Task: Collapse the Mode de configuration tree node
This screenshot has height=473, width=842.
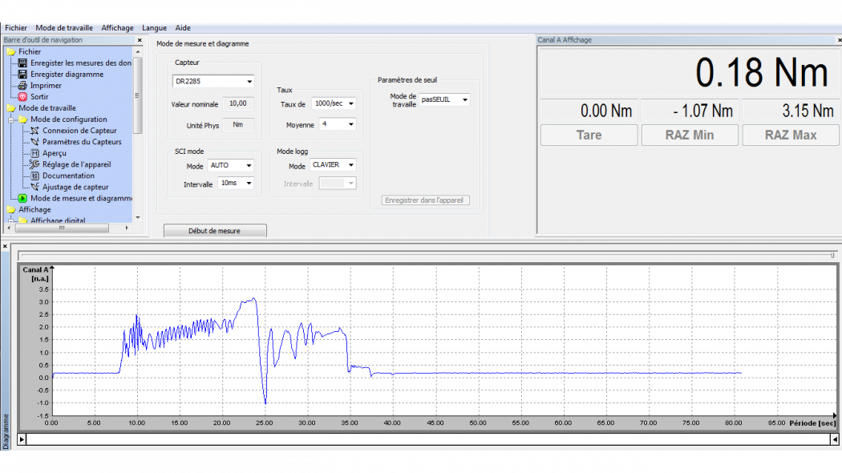Action: (x=11, y=119)
